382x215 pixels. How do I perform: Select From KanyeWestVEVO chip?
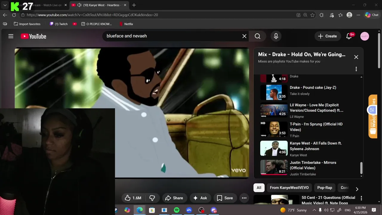pos(289,188)
